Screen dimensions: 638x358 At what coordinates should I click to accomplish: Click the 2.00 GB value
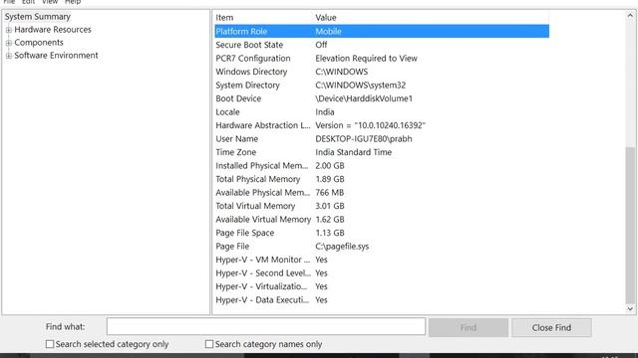pos(330,165)
